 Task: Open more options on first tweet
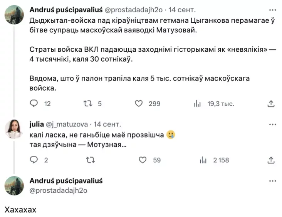pos(272,9)
